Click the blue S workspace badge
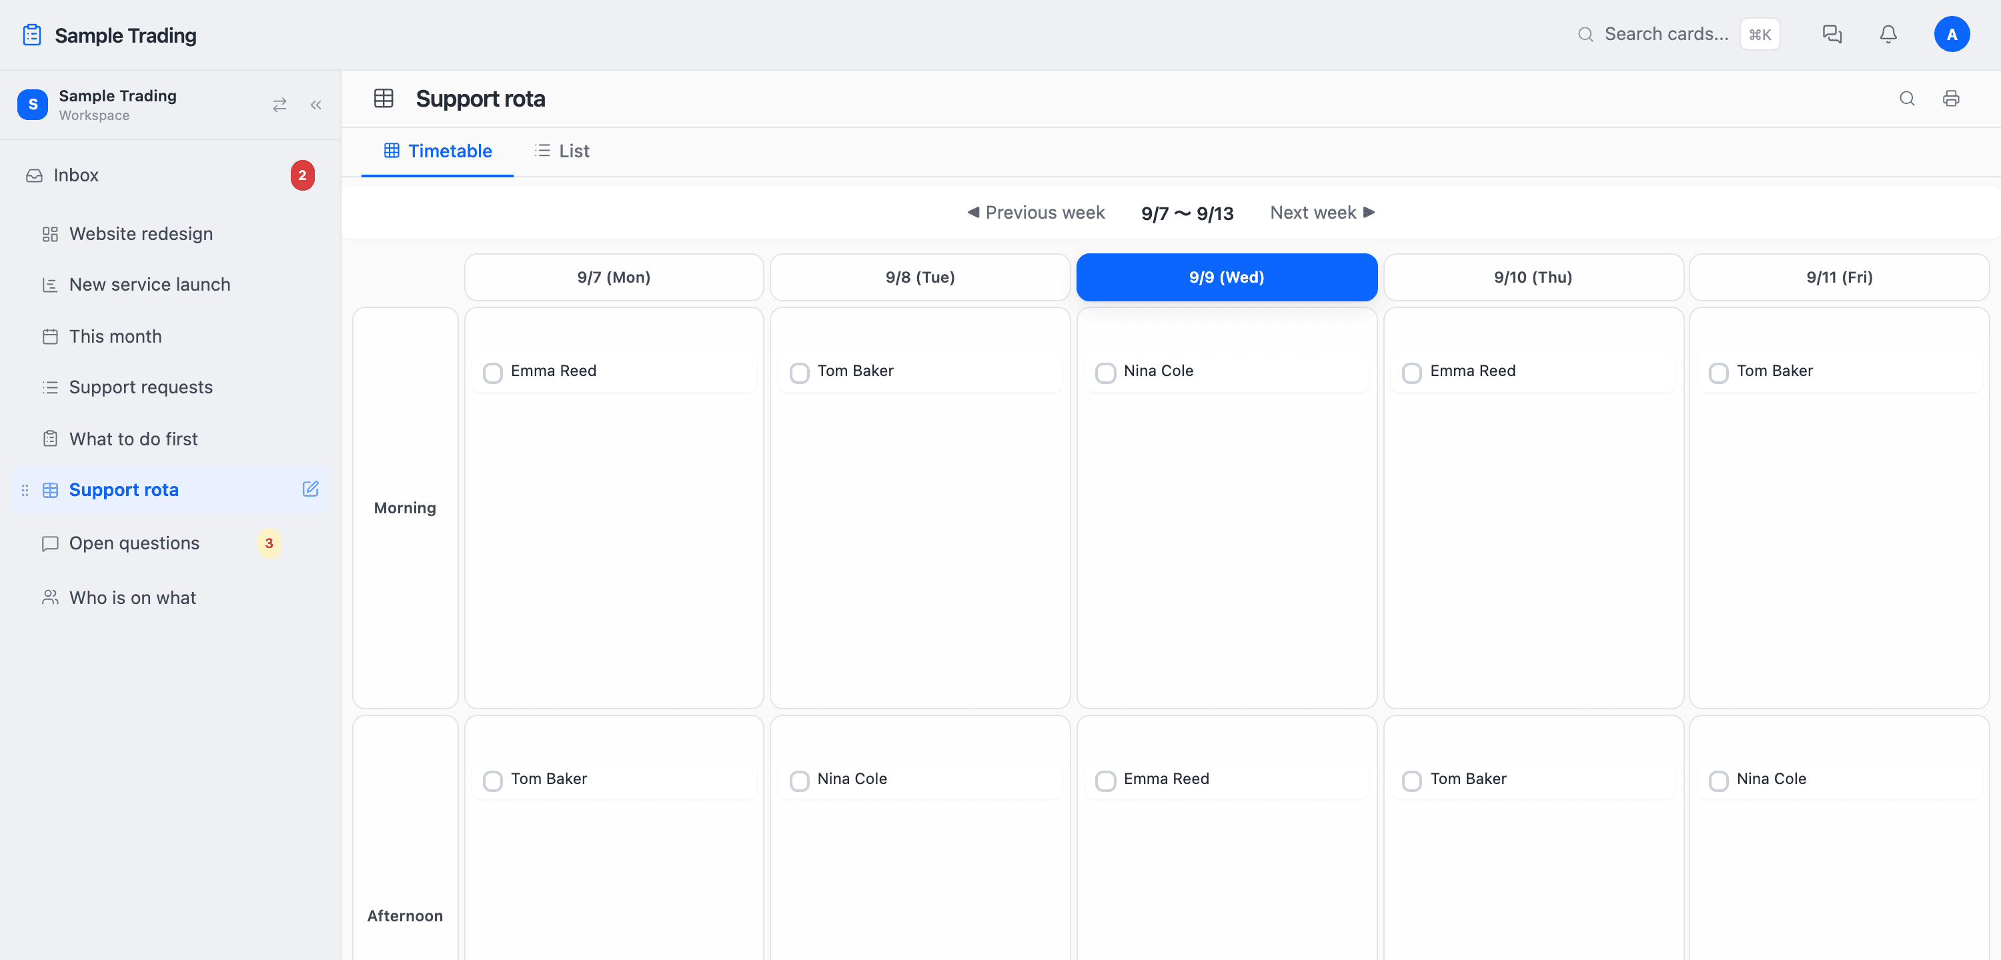 33,105
